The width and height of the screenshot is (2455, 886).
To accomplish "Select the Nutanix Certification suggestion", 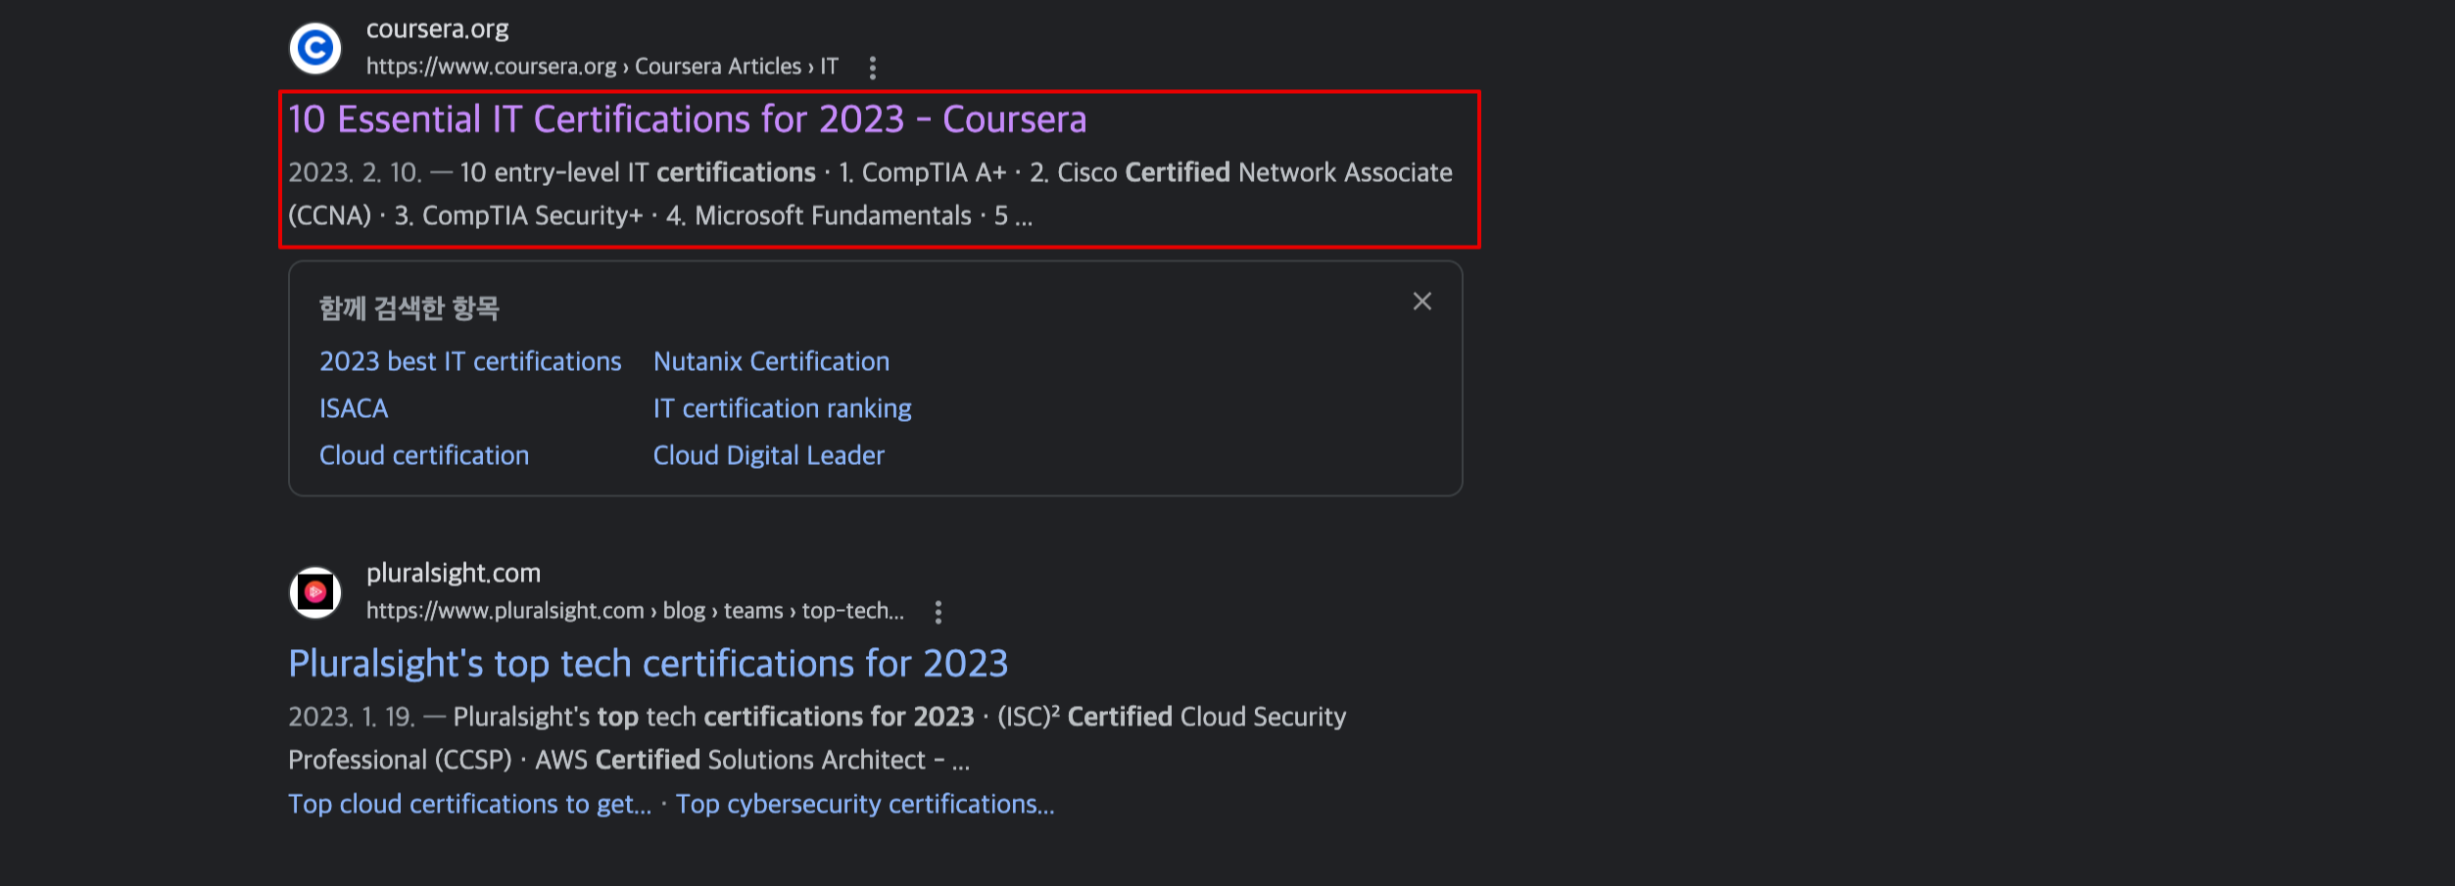I will click(x=771, y=361).
